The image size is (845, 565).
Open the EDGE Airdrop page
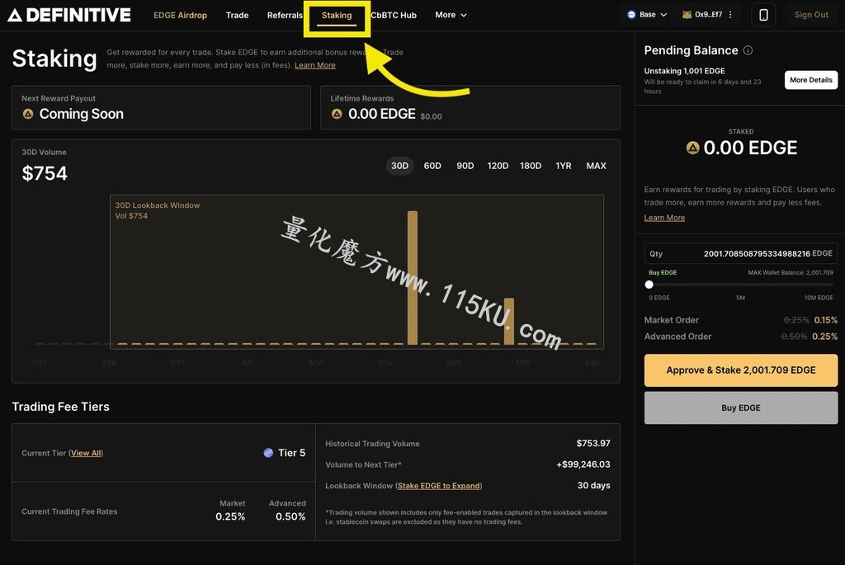180,15
